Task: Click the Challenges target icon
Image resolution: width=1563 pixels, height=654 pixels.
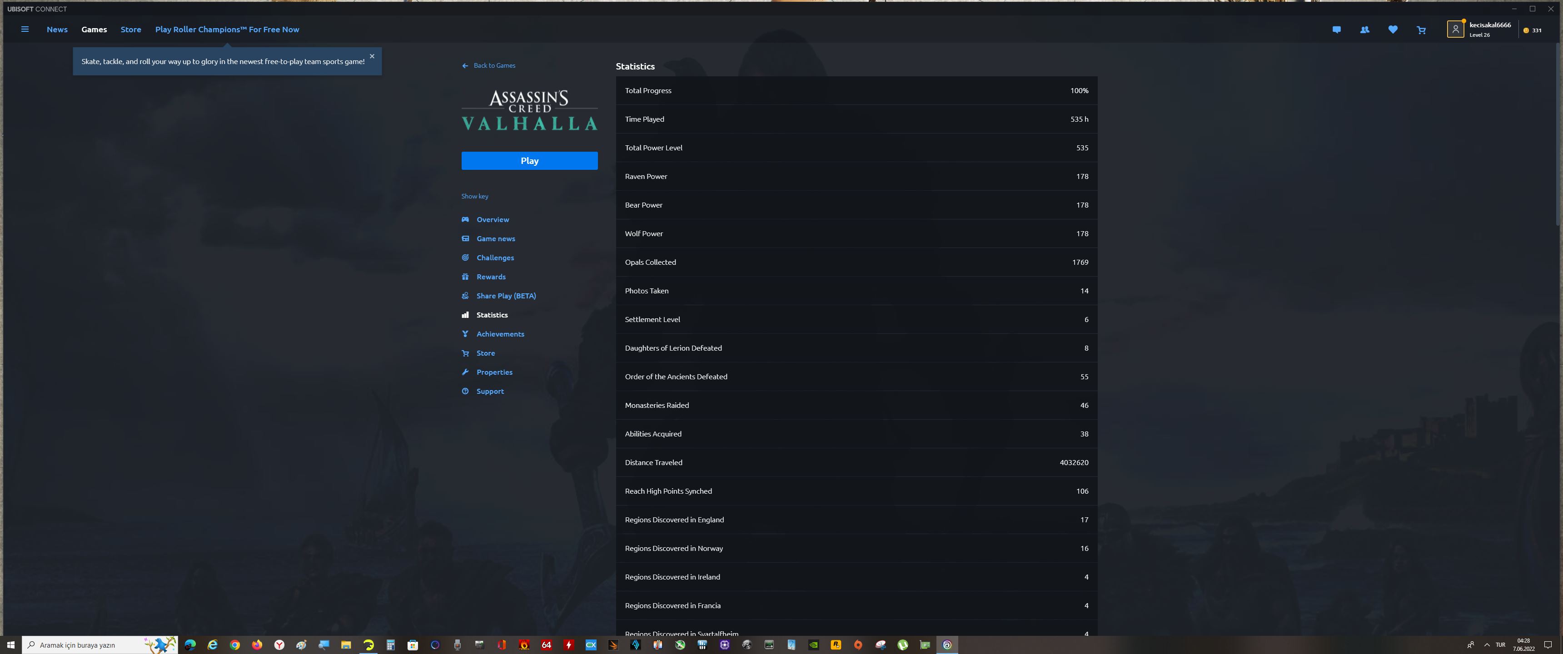Action: pos(465,258)
